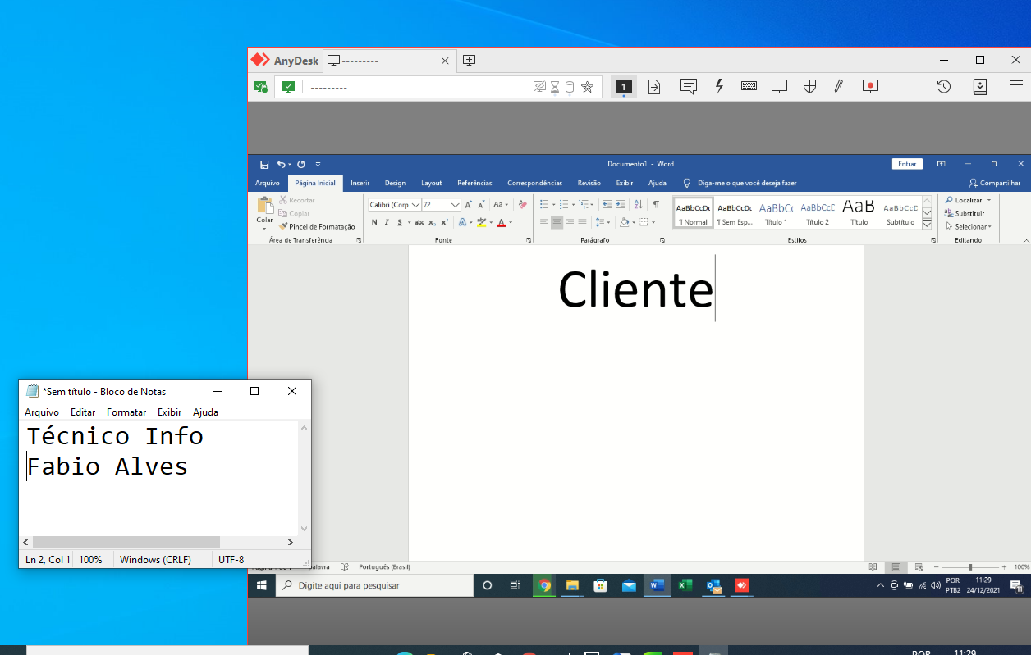Click the Undo arrow in Word's title bar
The image size is (1031, 655).
coord(281,164)
